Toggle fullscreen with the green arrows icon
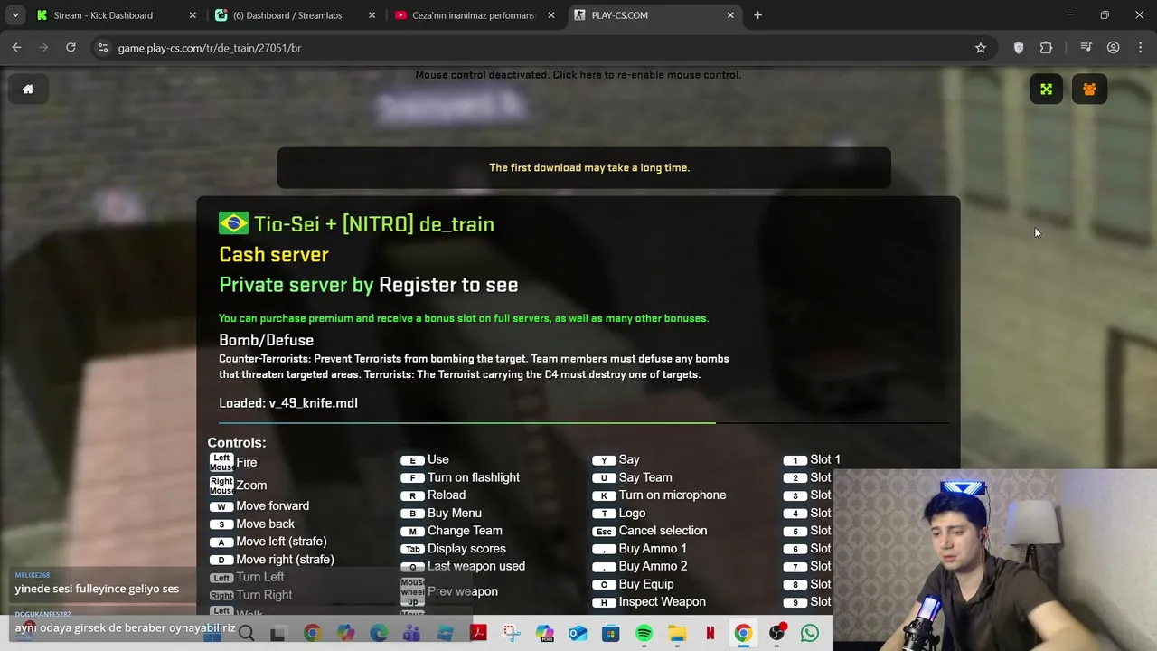 (x=1046, y=89)
